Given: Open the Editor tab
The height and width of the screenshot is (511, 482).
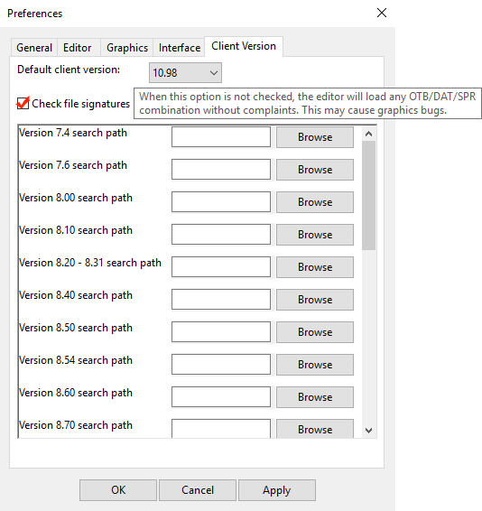Looking at the screenshot, I should [78, 48].
